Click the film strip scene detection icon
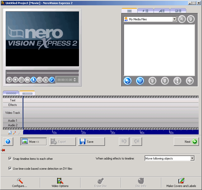 pyautogui.click(x=40, y=80)
